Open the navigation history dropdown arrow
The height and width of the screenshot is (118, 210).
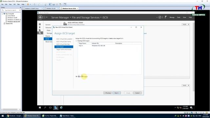47,17
